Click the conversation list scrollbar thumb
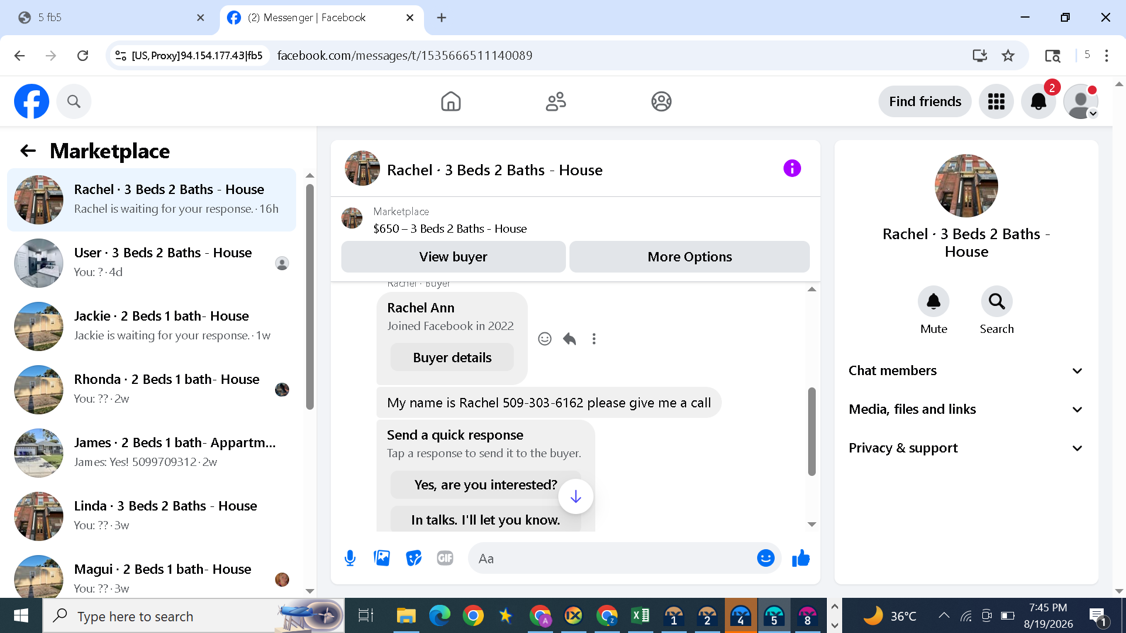This screenshot has width=1126, height=633. coord(310,297)
